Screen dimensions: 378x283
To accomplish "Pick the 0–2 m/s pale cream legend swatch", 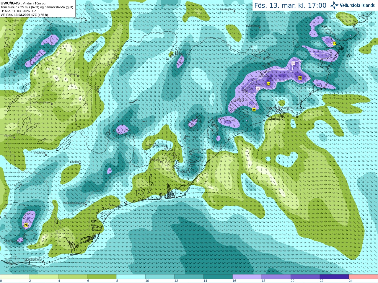I will pos(14,277).
